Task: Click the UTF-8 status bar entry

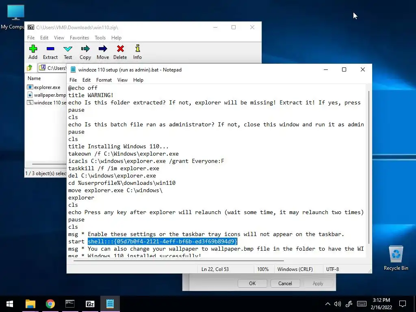Action: (333, 269)
